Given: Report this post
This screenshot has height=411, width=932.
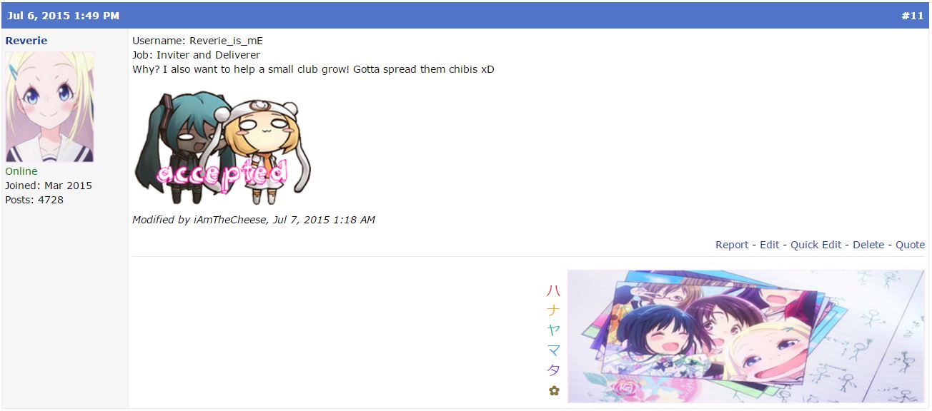Looking at the screenshot, I should [x=732, y=245].
